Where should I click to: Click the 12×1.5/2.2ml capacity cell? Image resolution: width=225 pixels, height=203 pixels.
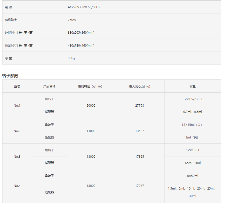point(192,99)
